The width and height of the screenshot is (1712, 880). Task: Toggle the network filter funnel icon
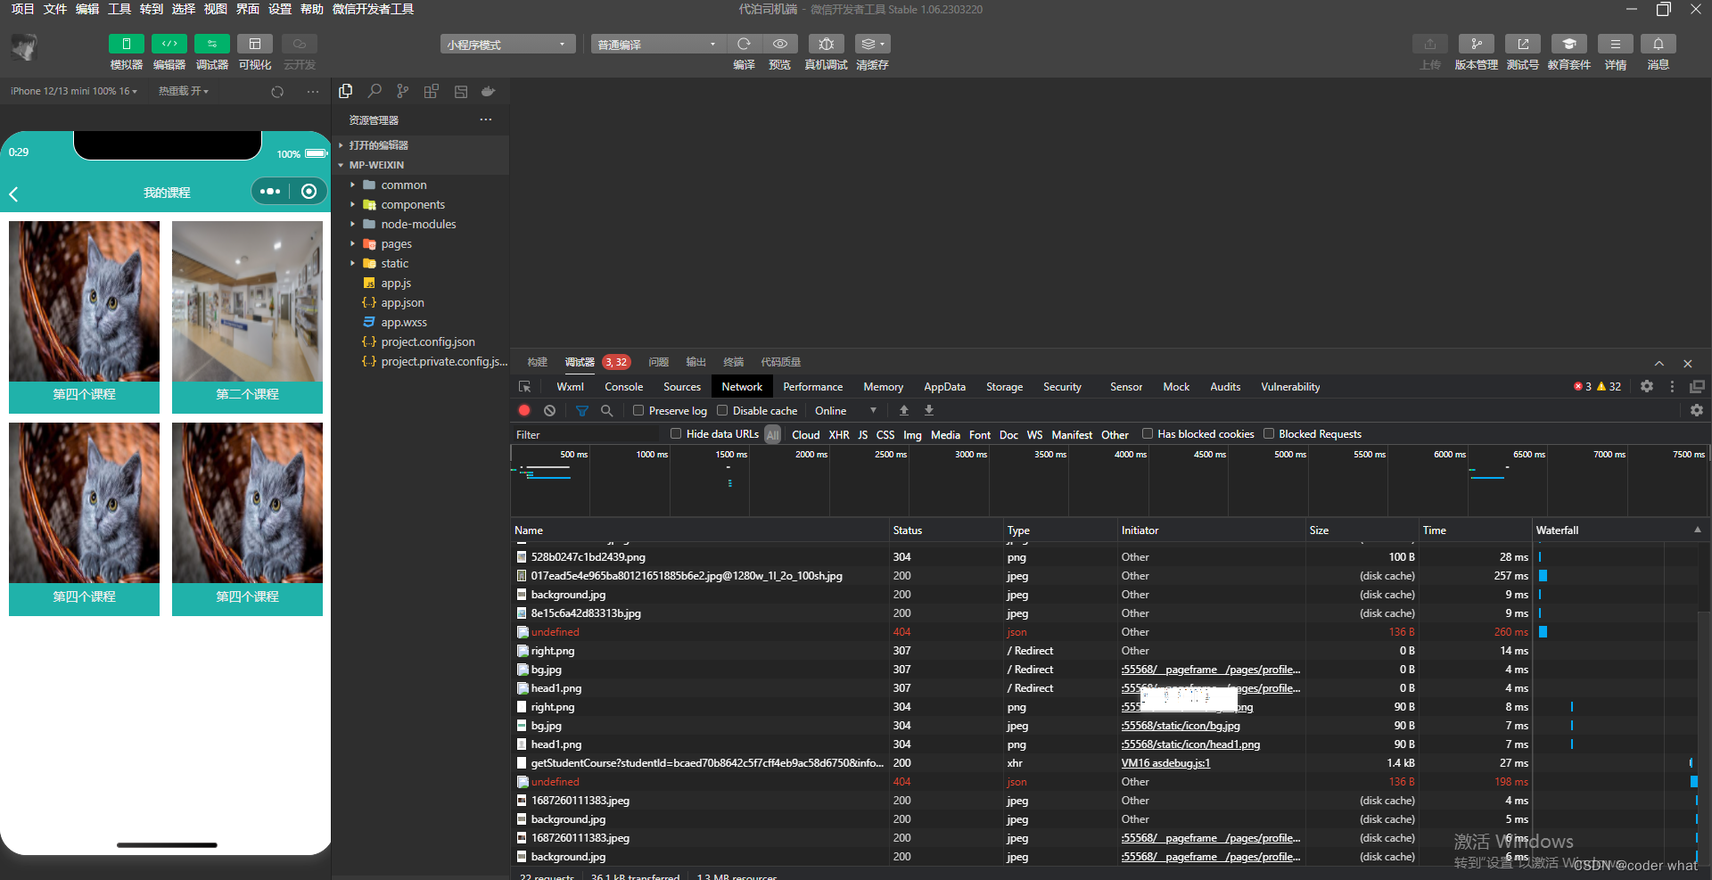[581, 411]
